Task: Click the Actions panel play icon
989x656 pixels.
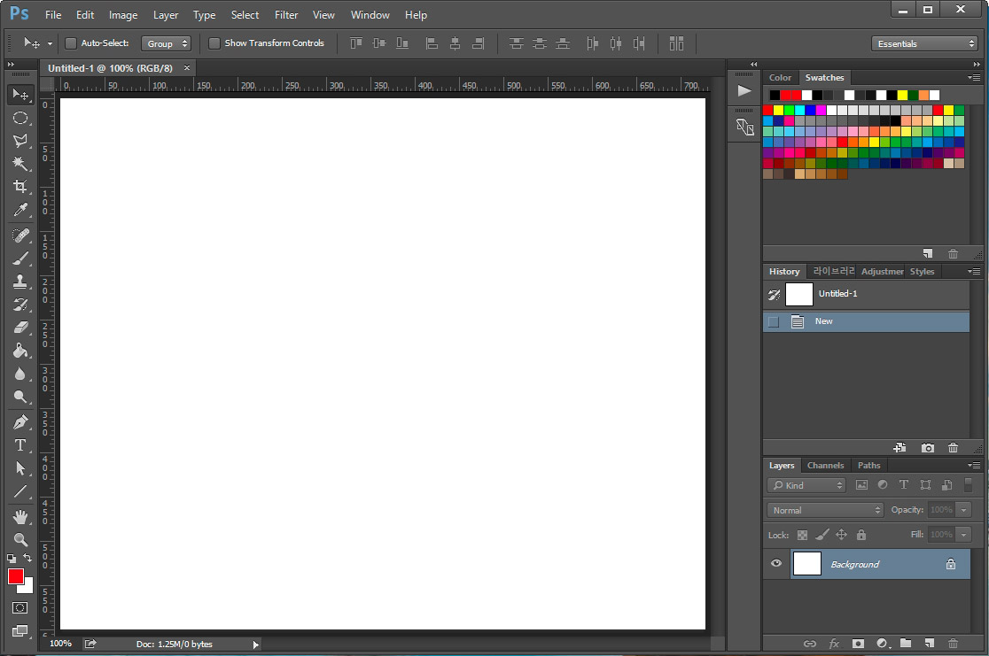Action: point(744,91)
